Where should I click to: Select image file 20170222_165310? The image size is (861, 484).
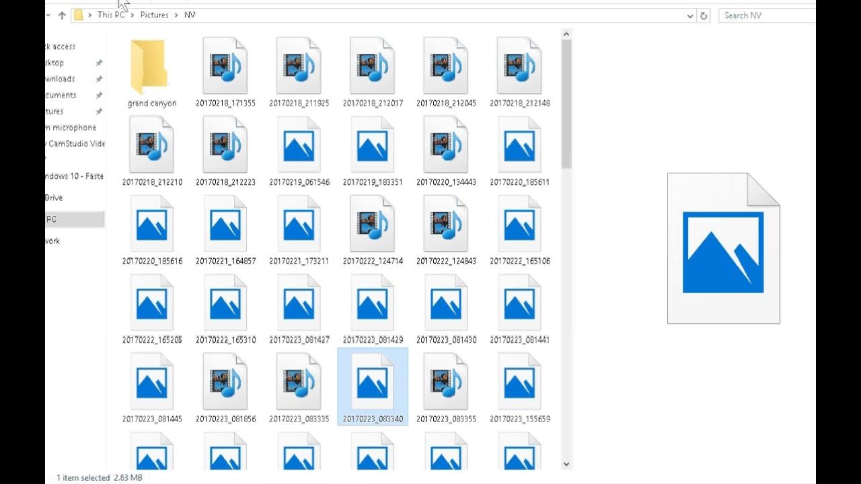pyautogui.click(x=225, y=309)
